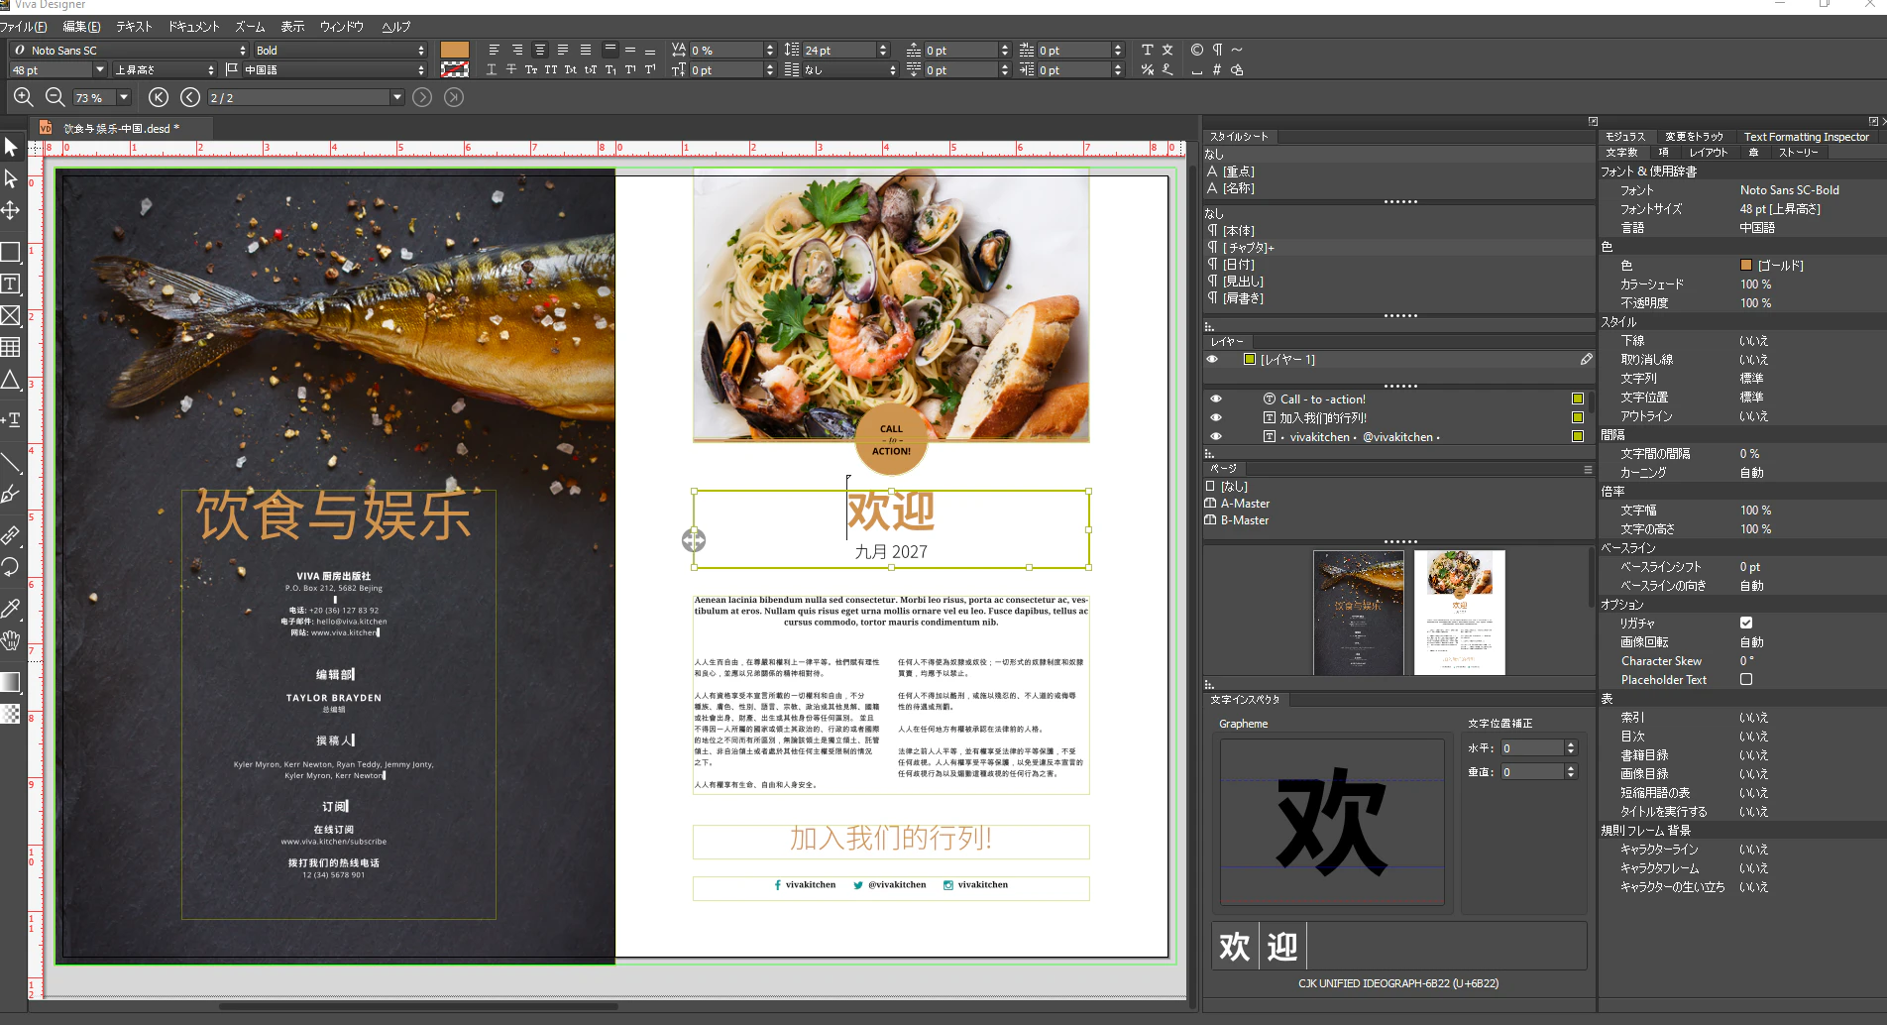1887x1025 pixels.
Task: Select the second page thumbnail preview
Action: (x=1460, y=613)
